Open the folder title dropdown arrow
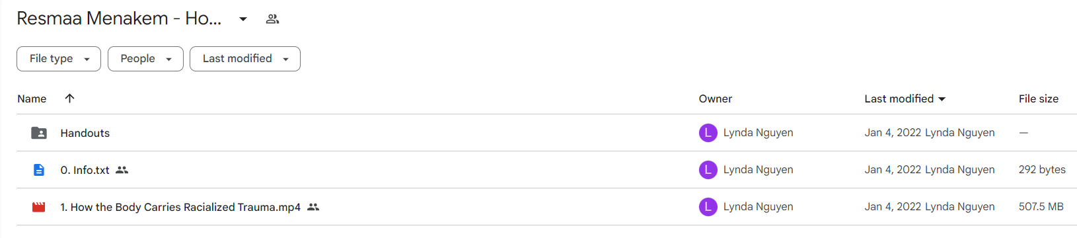1077x238 pixels. click(x=243, y=19)
